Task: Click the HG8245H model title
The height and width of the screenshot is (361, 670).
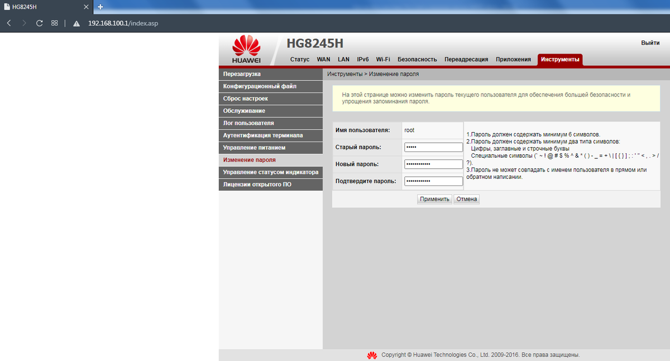Action: [x=315, y=43]
